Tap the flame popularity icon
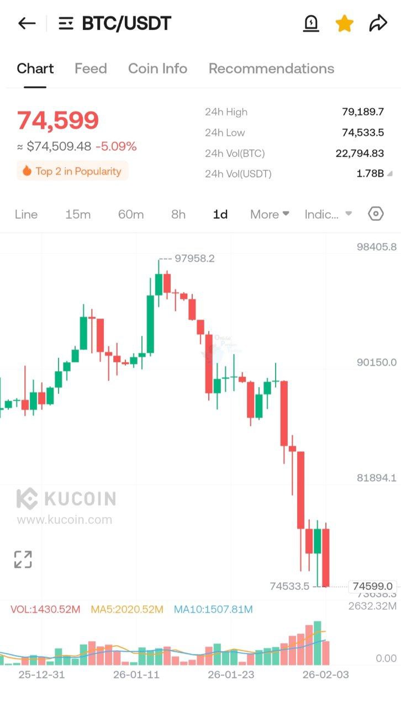 [x=27, y=171]
